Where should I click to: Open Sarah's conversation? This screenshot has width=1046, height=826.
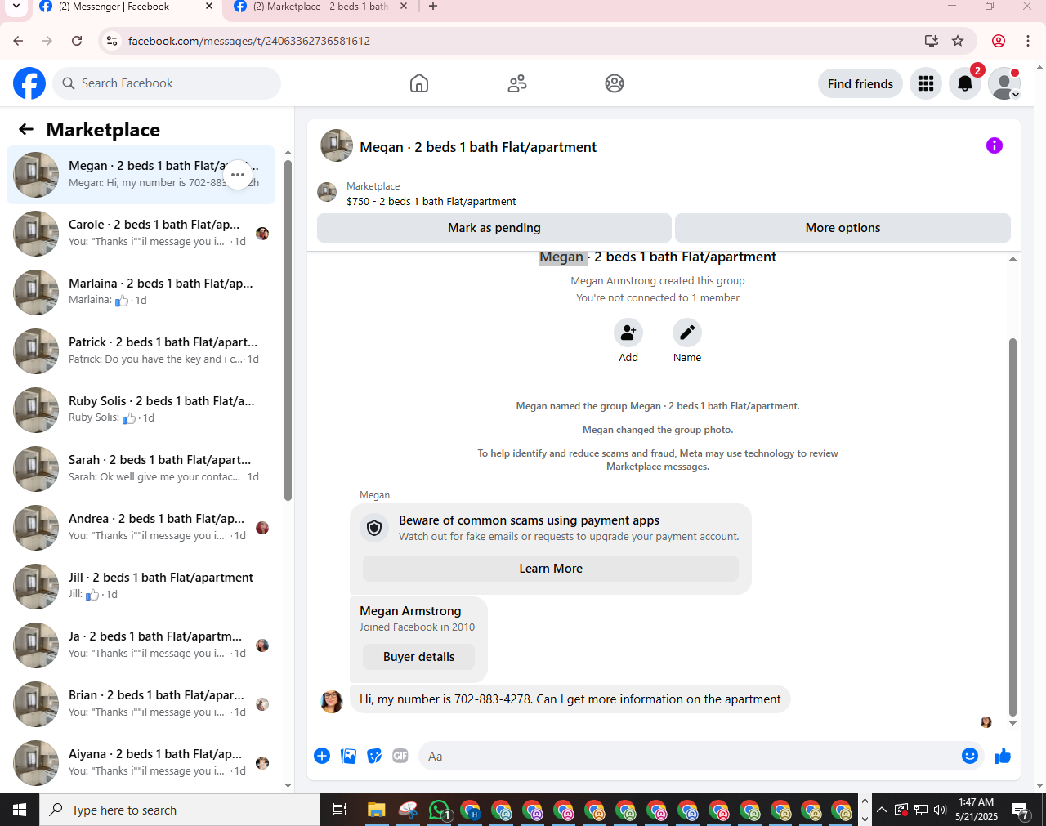coord(141,469)
